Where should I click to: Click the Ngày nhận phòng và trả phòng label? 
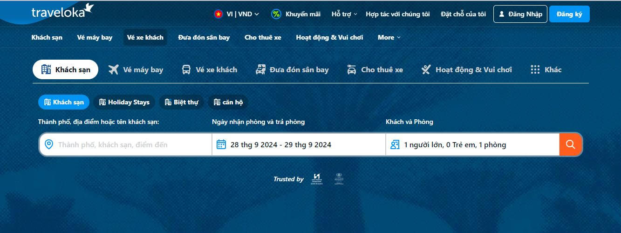point(258,122)
